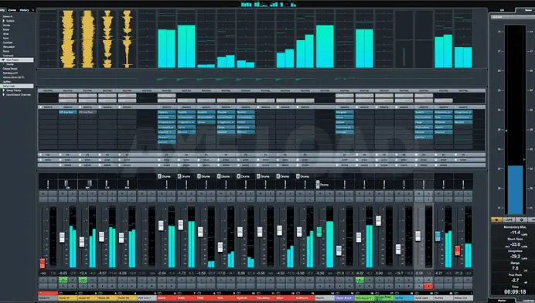Screen dimensions: 535x303
Task: Enable listen on Guitar 02 channel
Action: point(83,199)
